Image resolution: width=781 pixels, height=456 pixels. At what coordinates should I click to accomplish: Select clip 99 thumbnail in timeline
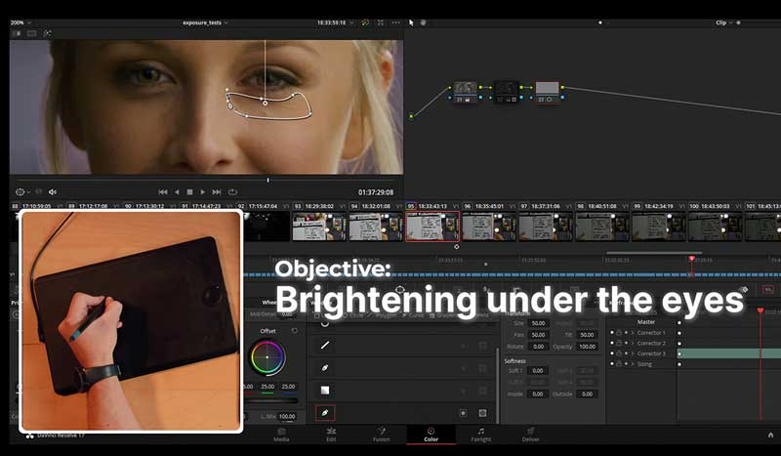658,227
